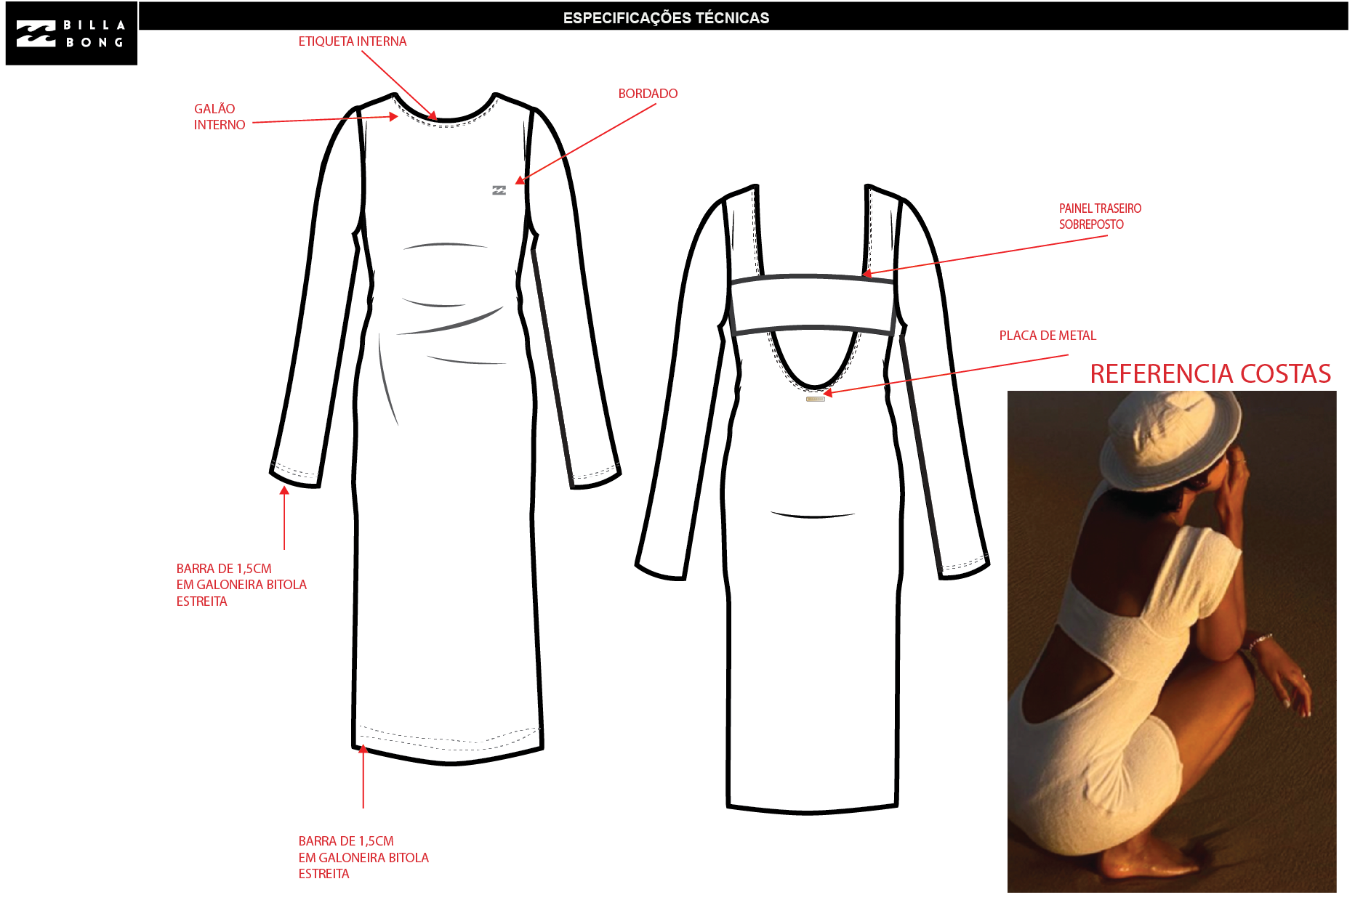Select the PLACA DE METAL annotation

(1048, 336)
